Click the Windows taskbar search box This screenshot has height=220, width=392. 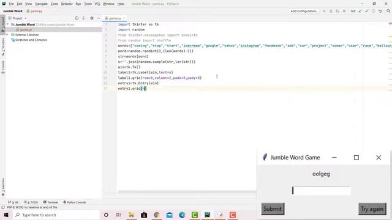pos(56,215)
